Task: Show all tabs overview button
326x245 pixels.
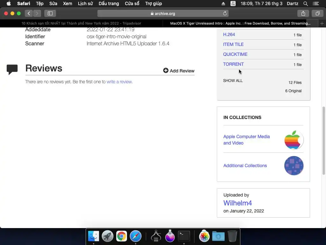Action: [317, 13]
